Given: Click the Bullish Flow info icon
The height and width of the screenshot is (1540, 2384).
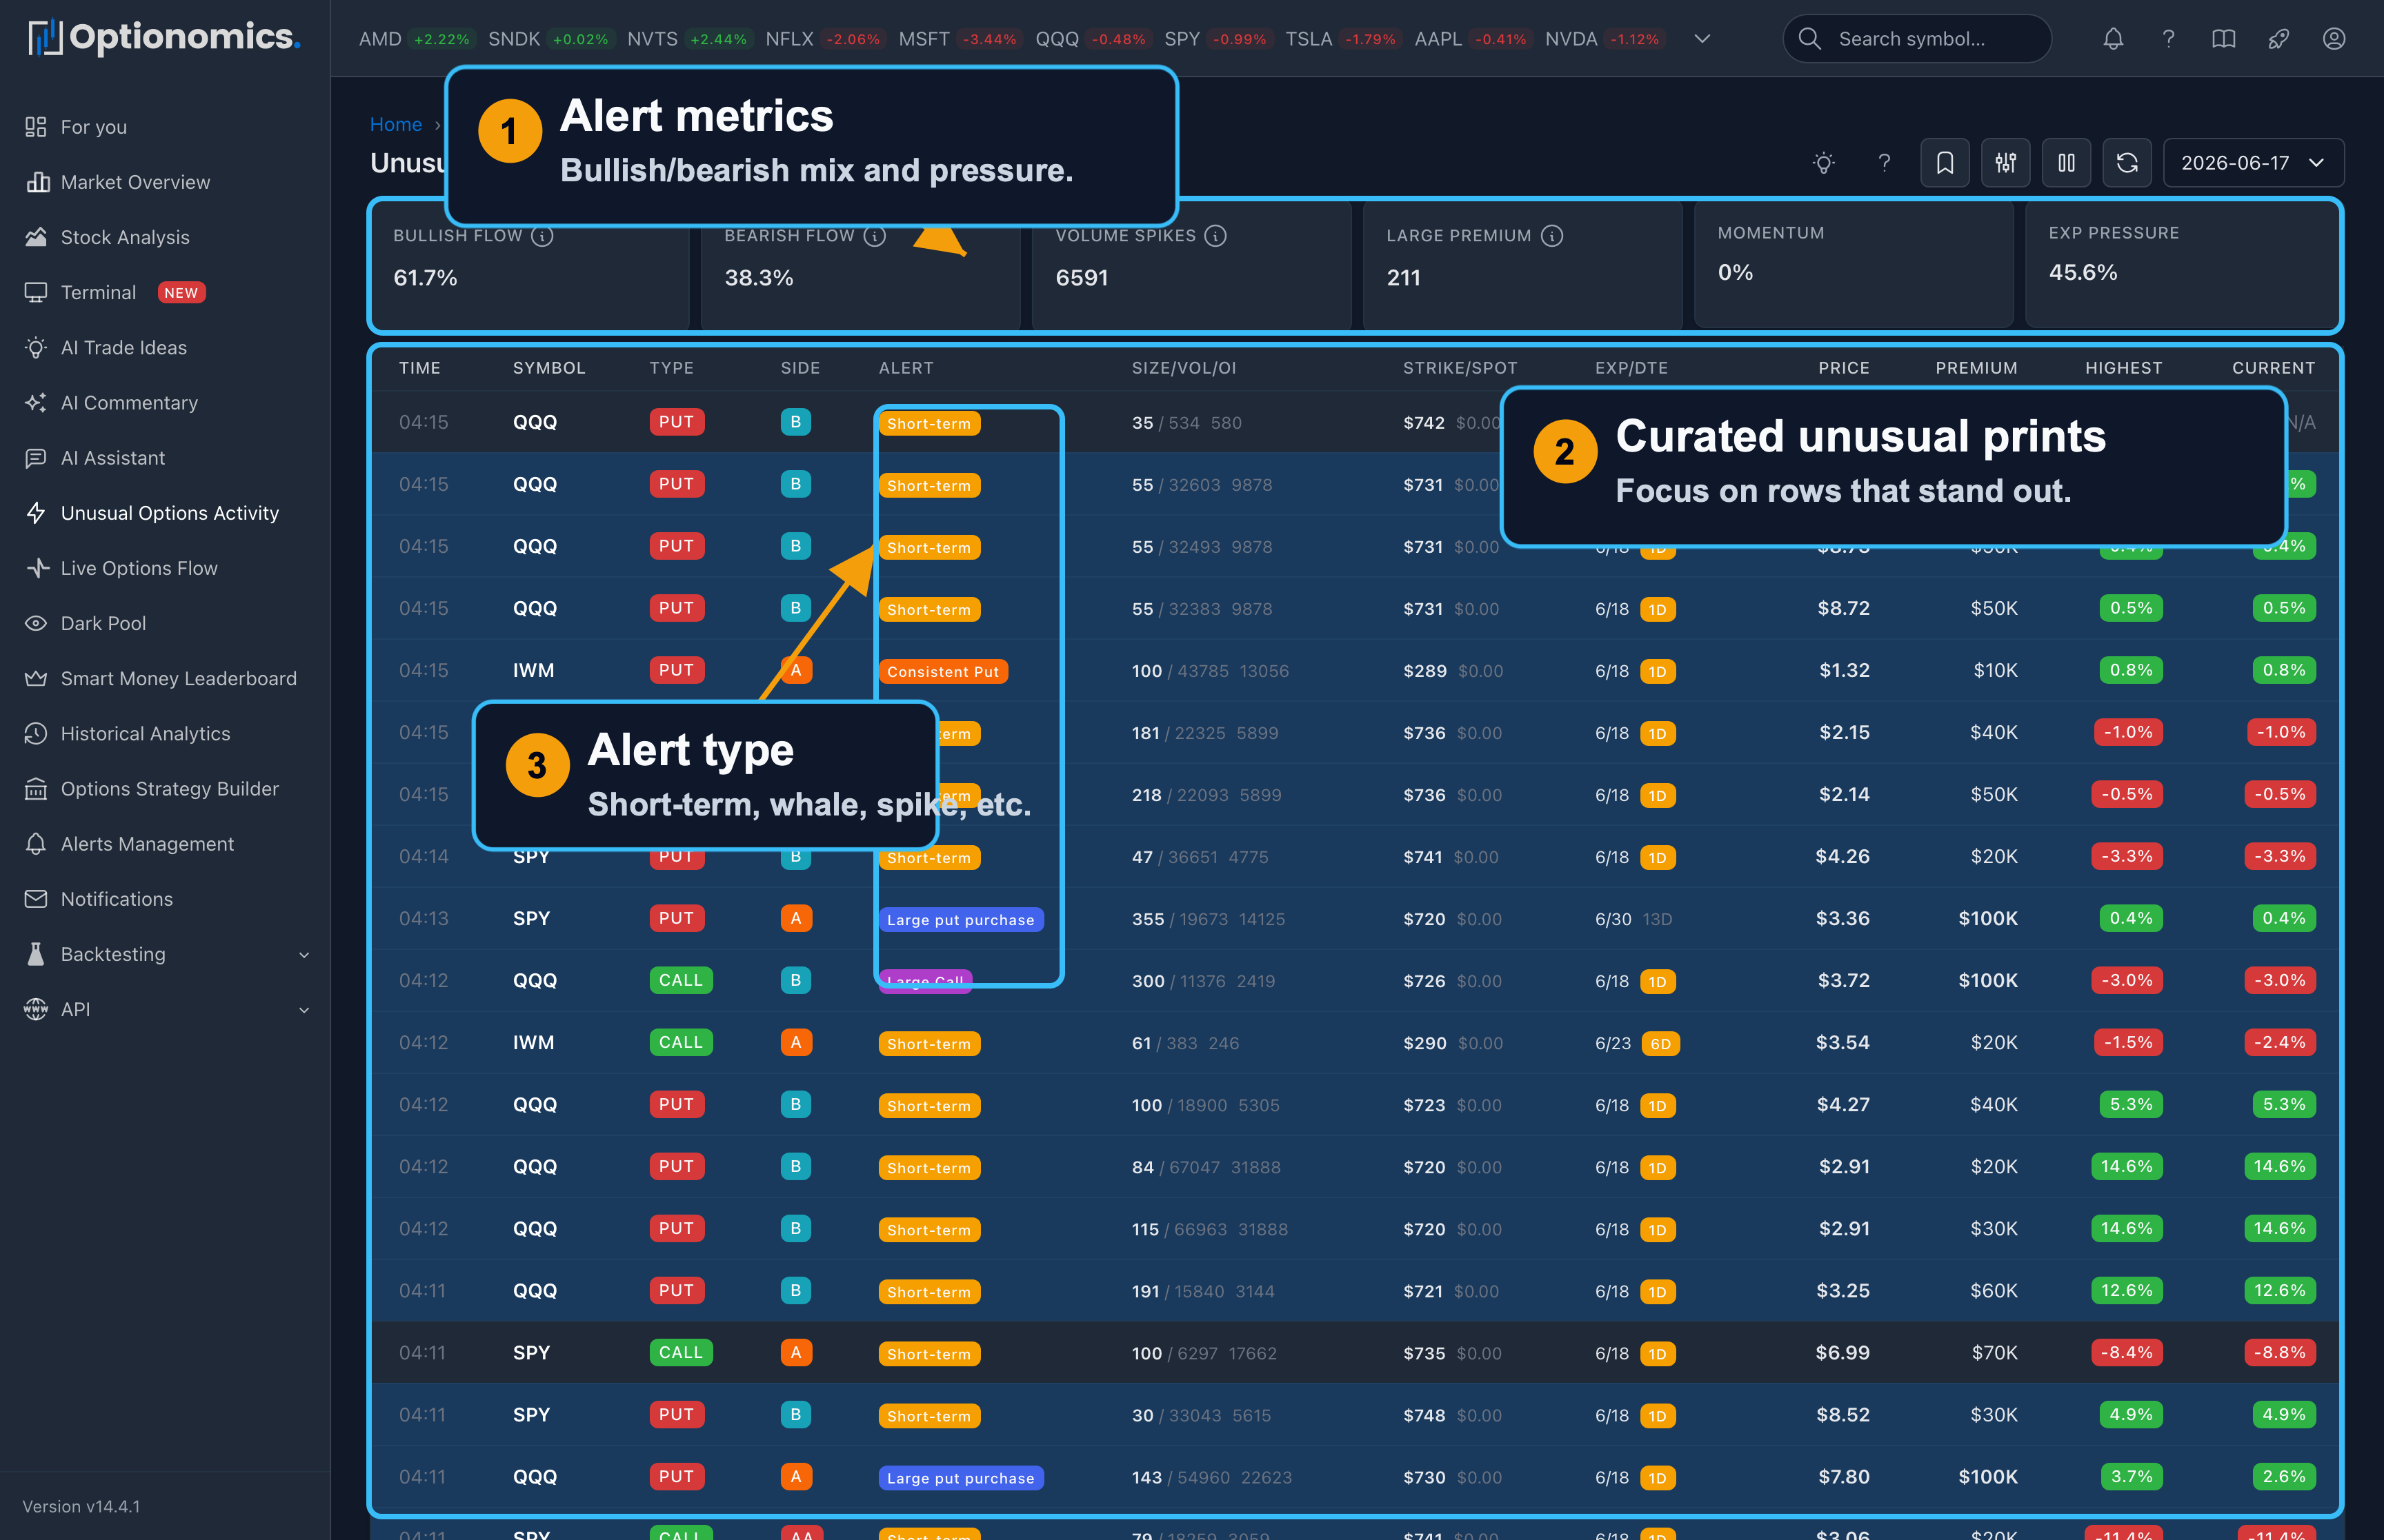Looking at the screenshot, I should [x=542, y=236].
